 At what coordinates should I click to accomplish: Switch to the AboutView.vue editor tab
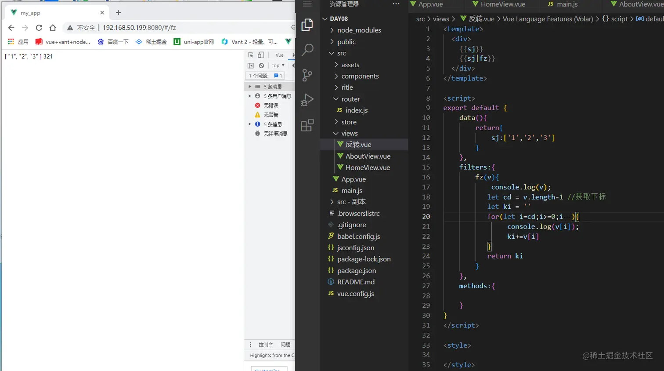pyautogui.click(x=637, y=4)
